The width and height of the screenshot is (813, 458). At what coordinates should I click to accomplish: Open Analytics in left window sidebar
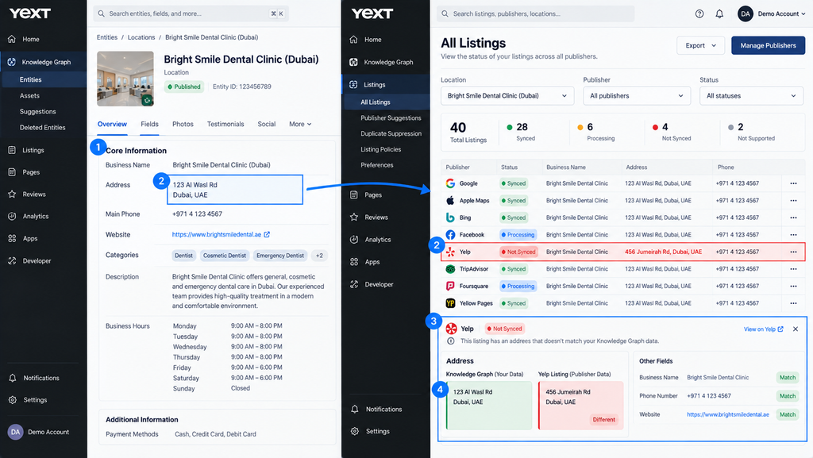pyautogui.click(x=29, y=216)
